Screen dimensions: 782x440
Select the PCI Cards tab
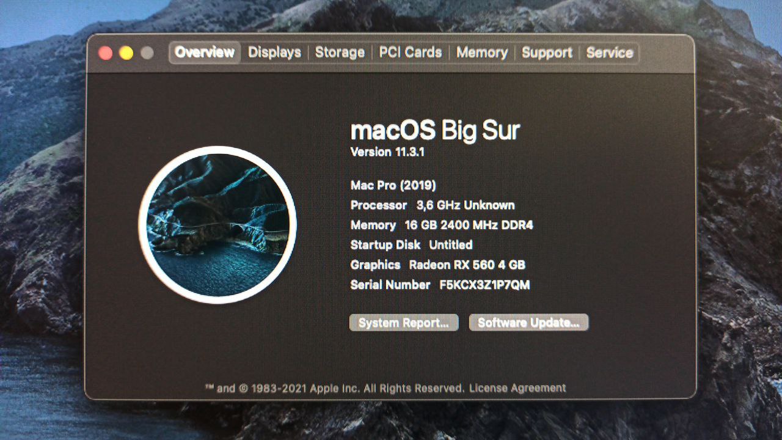point(411,53)
